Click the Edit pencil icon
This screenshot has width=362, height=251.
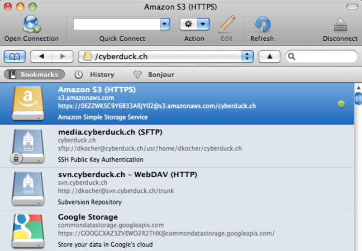pos(227,24)
